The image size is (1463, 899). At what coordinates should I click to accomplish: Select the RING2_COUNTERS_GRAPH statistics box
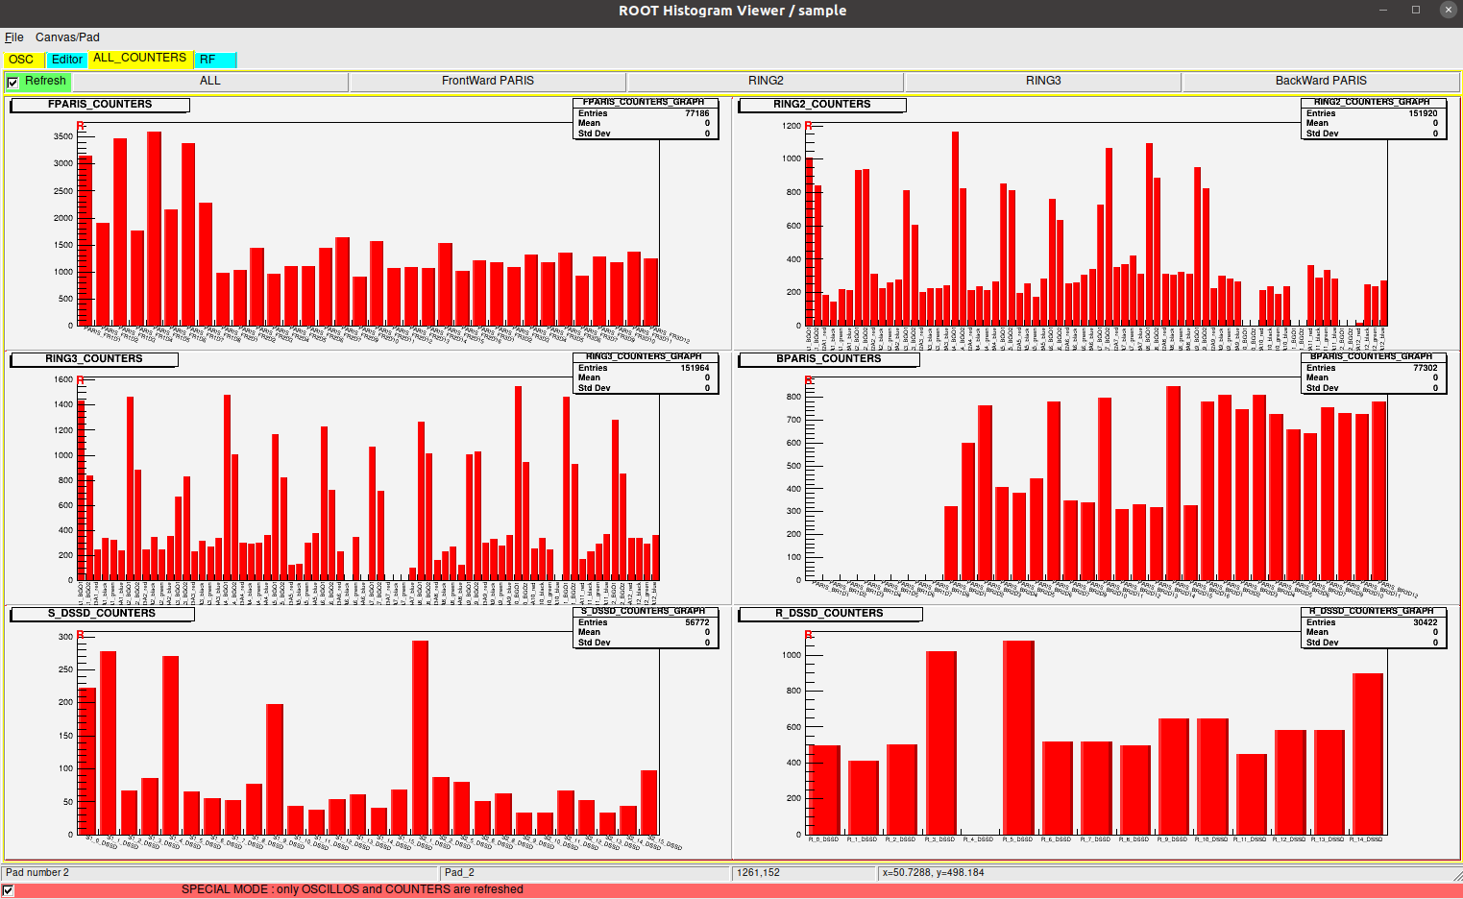pyautogui.click(x=1371, y=120)
